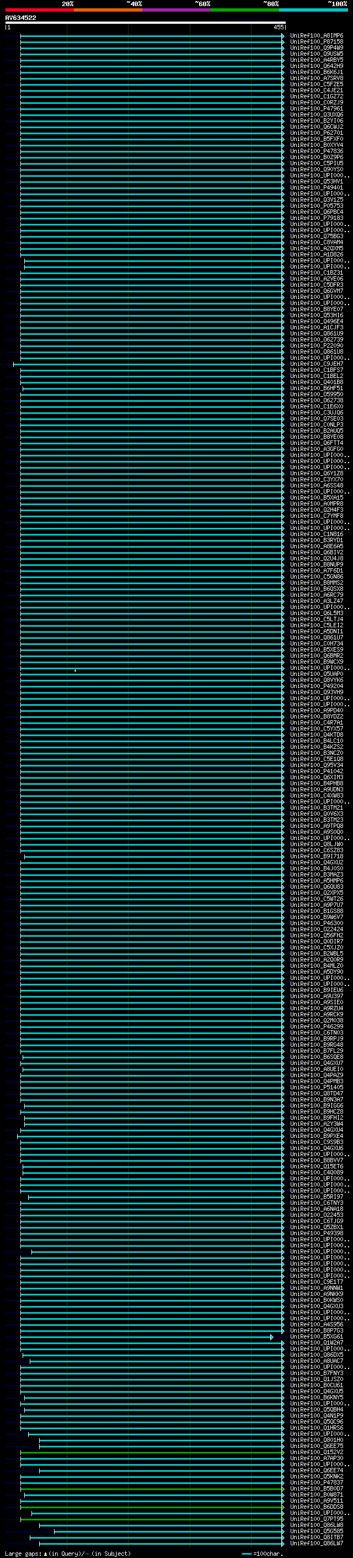
Task: Open hit UniRef100_P87158
Action: pyautogui.click(x=316, y=42)
